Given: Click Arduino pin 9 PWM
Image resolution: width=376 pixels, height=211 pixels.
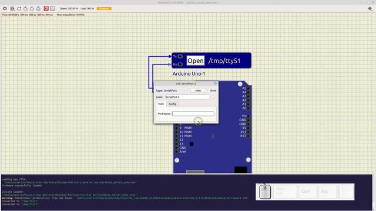Looking at the screenshot, I should (177, 128).
